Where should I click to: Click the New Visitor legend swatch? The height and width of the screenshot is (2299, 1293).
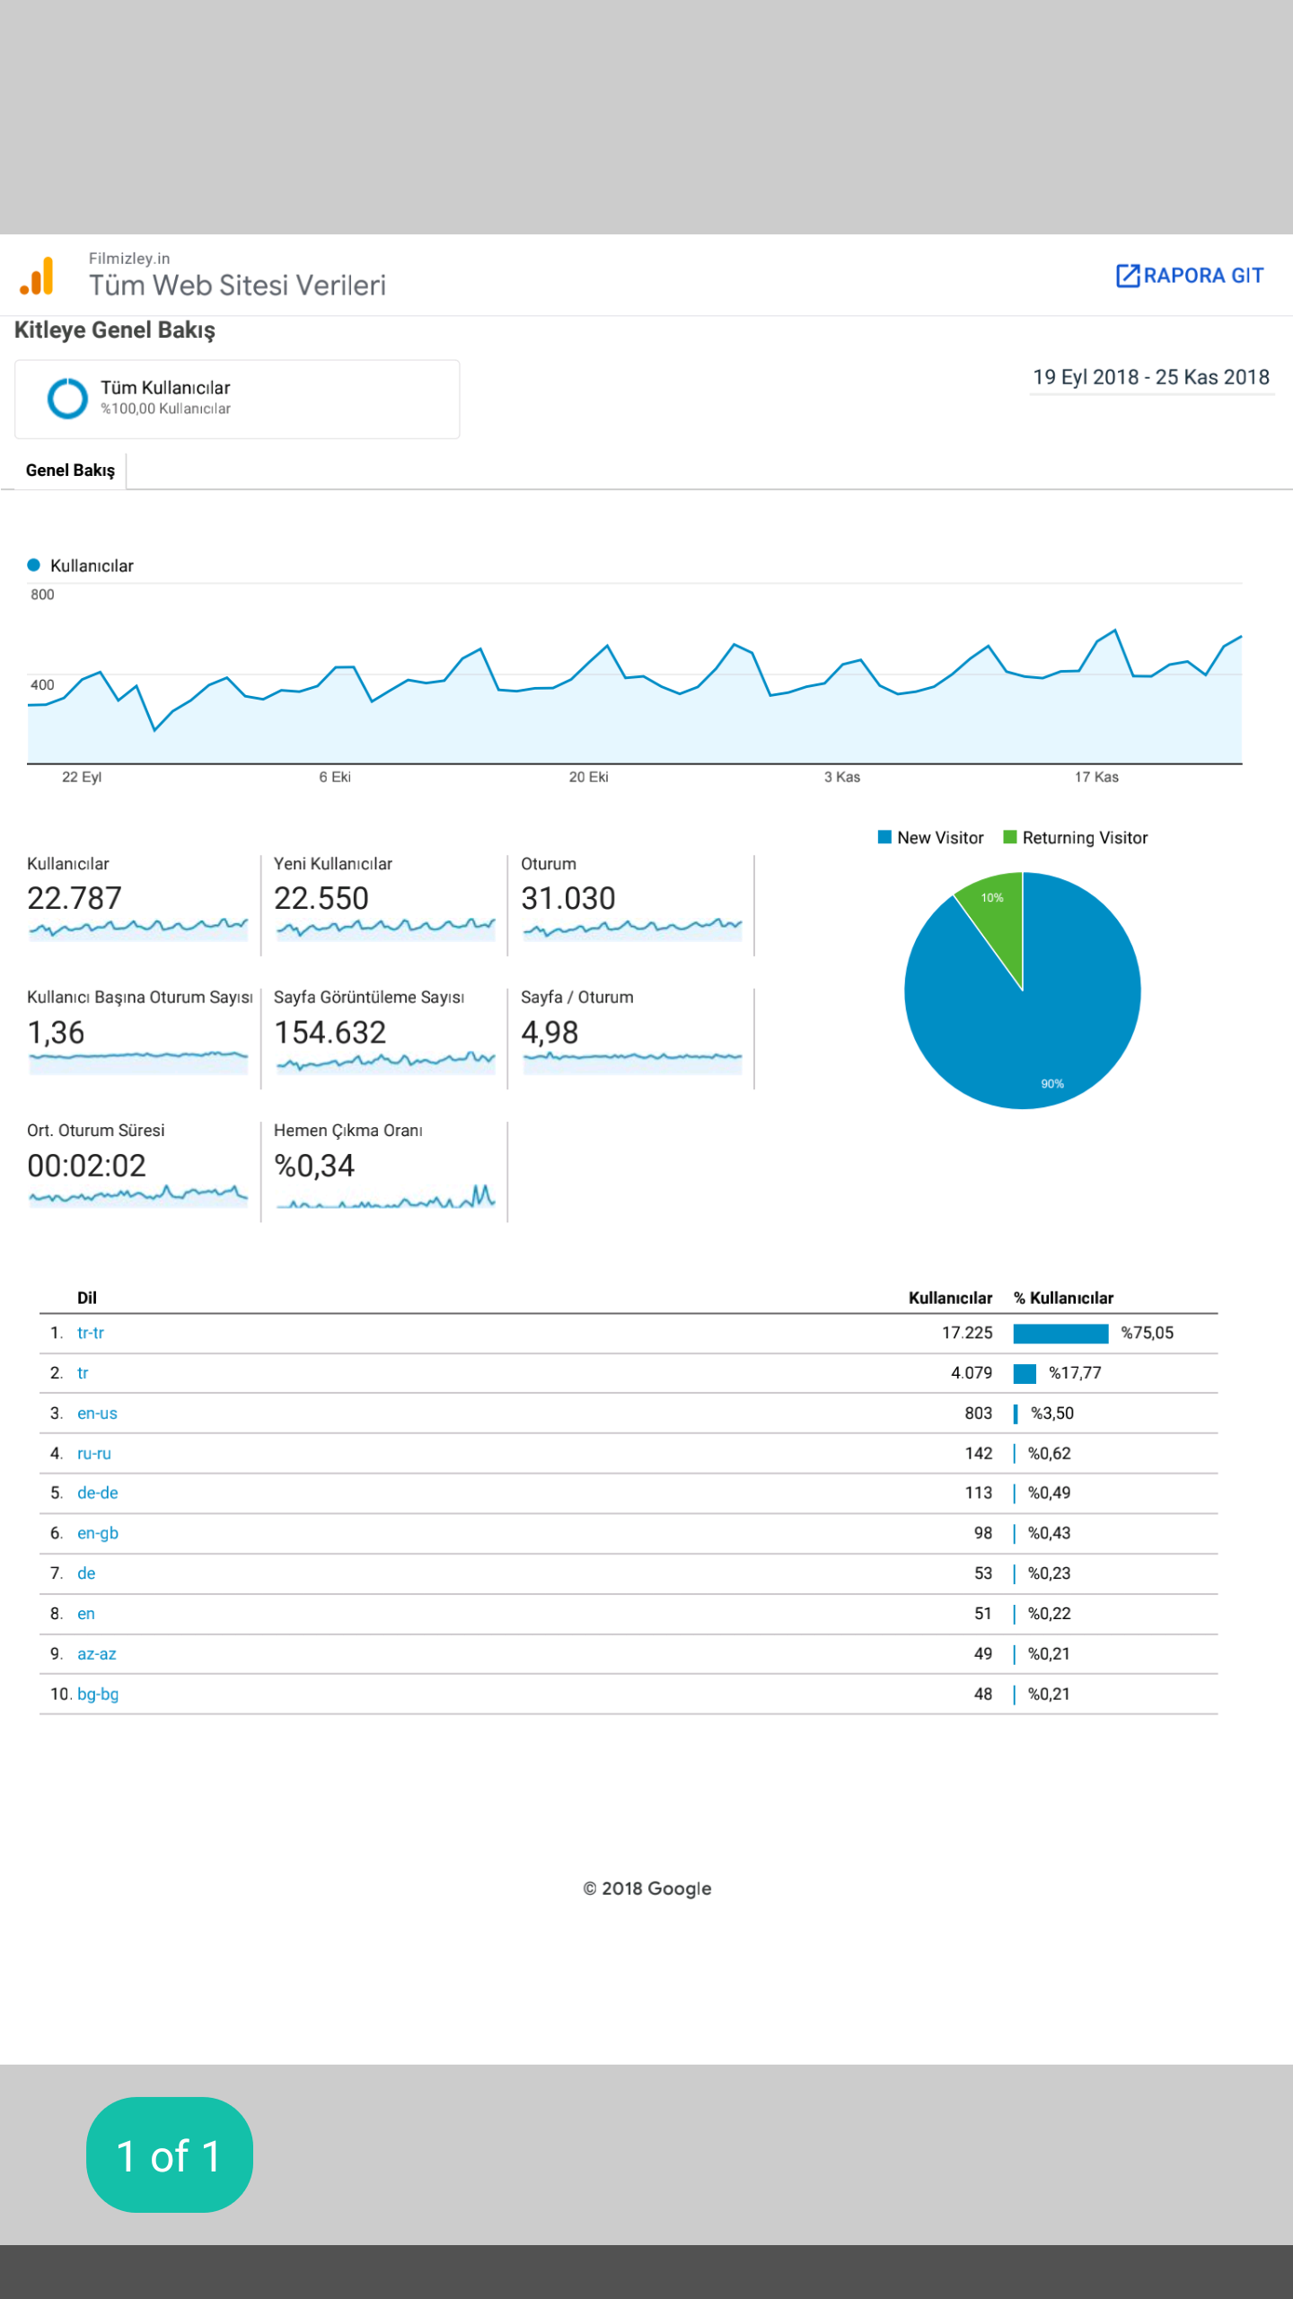[x=884, y=837]
